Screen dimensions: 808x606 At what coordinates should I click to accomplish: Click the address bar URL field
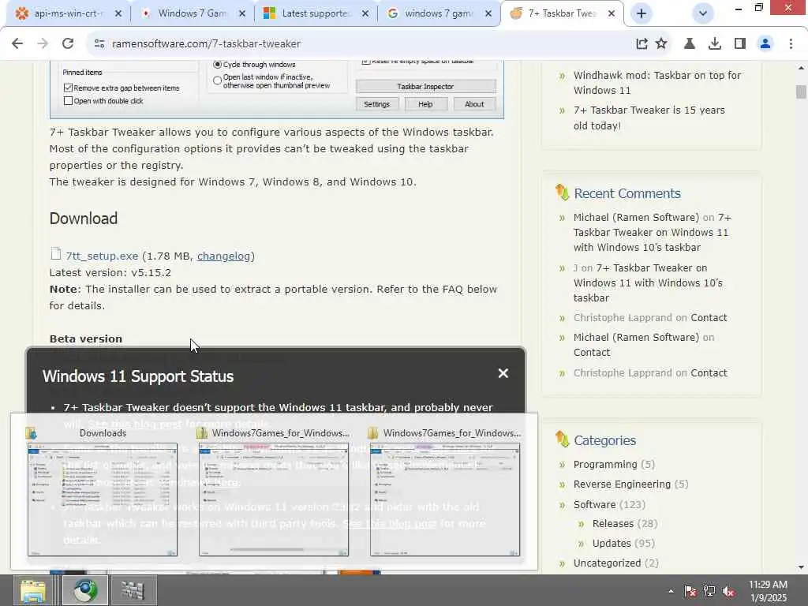361,44
